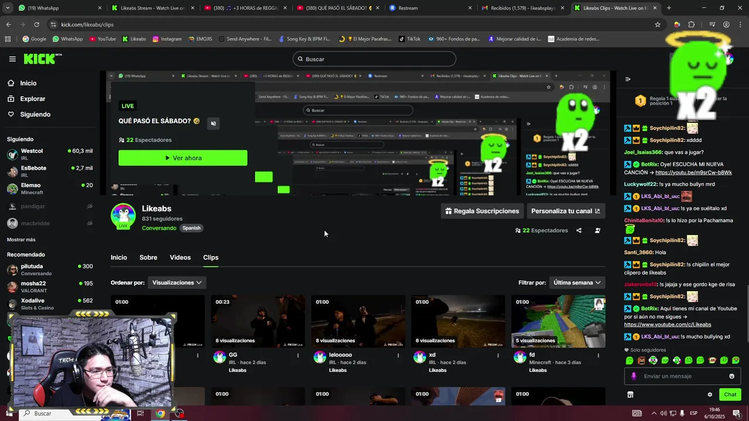Open the EsBebote followed channel

point(50,171)
